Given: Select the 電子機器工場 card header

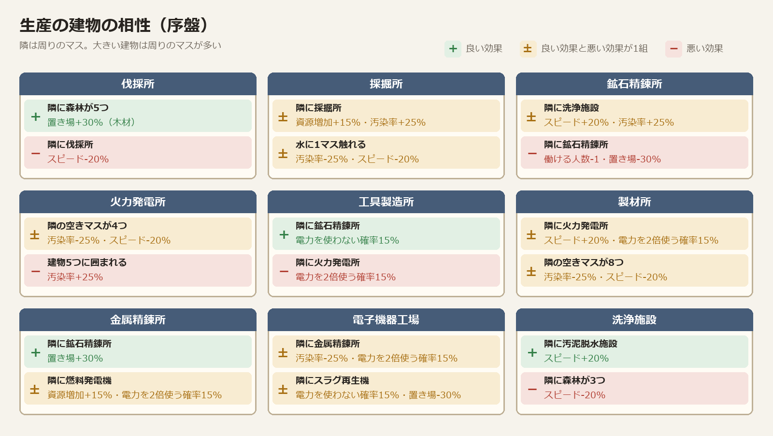Looking at the screenshot, I should (386, 320).
